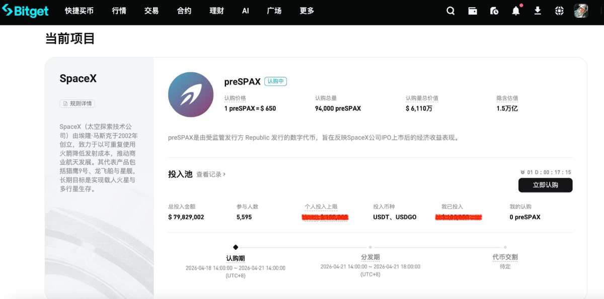Click the 认购期 timeline progress marker
This screenshot has height=299, width=604.
[235, 247]
